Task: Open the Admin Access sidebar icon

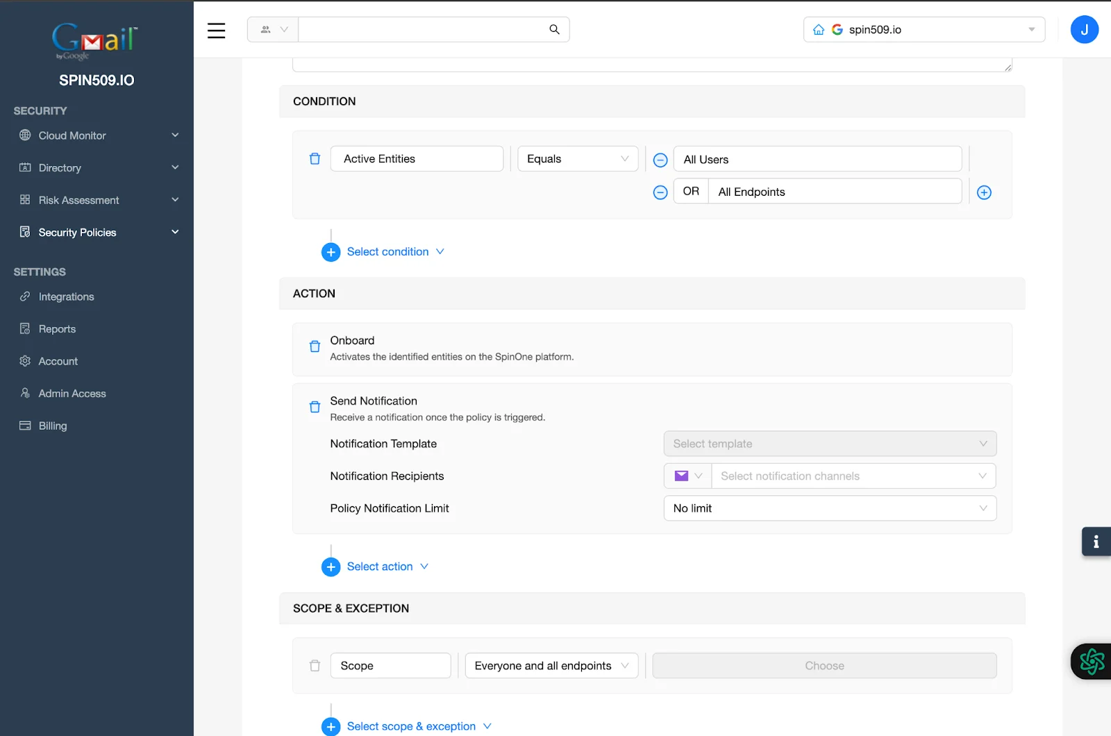Action: click(24, 393)
